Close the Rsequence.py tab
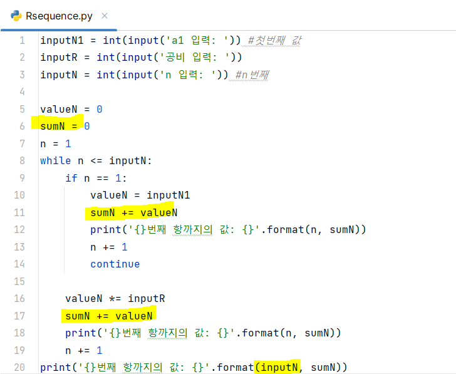Image resolution: width=456 pixels, height=374 pixels. click(x=105, y=16)
